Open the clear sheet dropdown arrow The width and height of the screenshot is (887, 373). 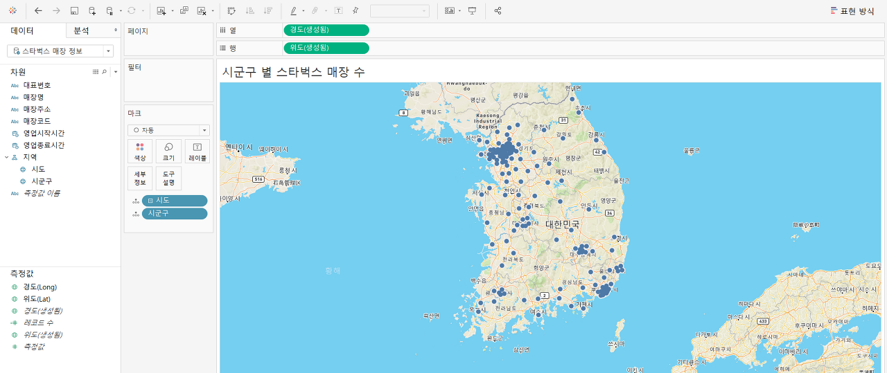[212, 11]
